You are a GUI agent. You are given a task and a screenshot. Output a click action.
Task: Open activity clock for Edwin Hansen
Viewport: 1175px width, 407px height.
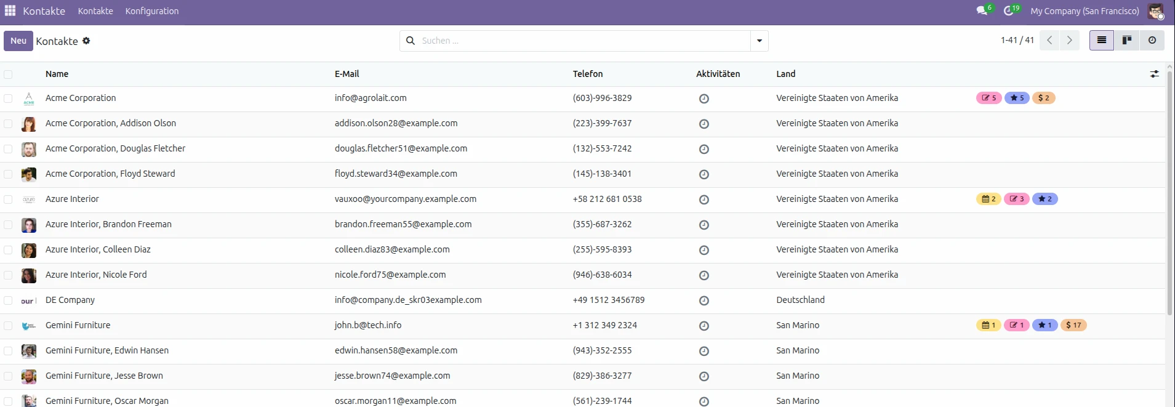pos(704,351)
